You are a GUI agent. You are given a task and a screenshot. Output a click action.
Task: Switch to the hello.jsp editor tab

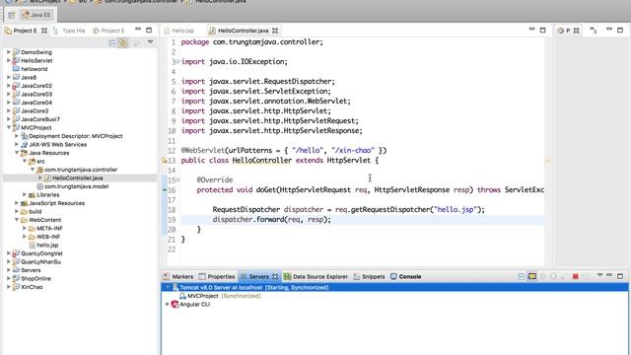pyautogui.click(x=179, y=31)
